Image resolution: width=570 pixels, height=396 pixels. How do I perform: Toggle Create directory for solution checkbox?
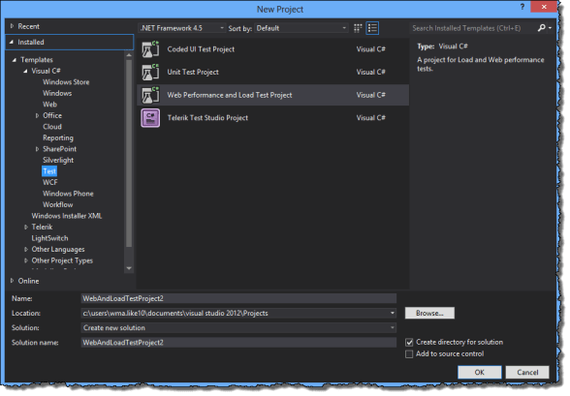[x=409, y=343]
